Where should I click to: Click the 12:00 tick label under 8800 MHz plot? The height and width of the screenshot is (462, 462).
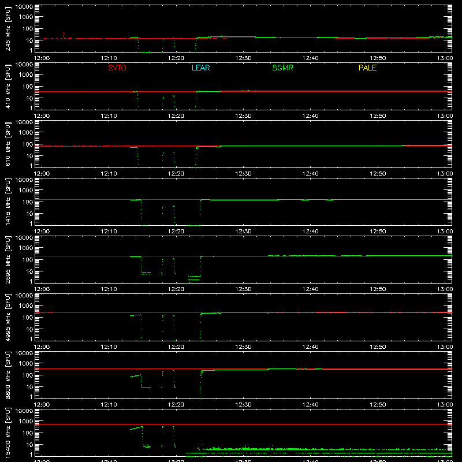(x=42, y=405)
